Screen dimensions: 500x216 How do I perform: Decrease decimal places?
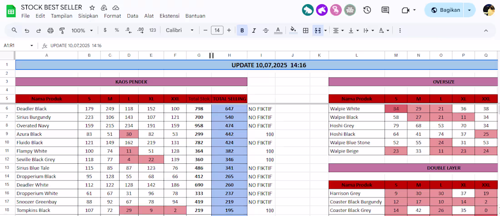tap(129, 30)
